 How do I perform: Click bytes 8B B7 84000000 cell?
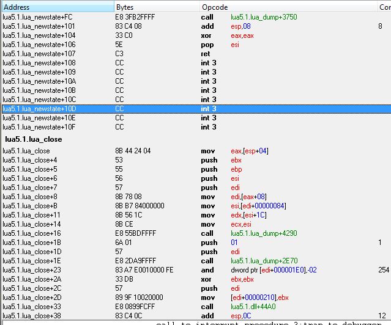[138, 206]
